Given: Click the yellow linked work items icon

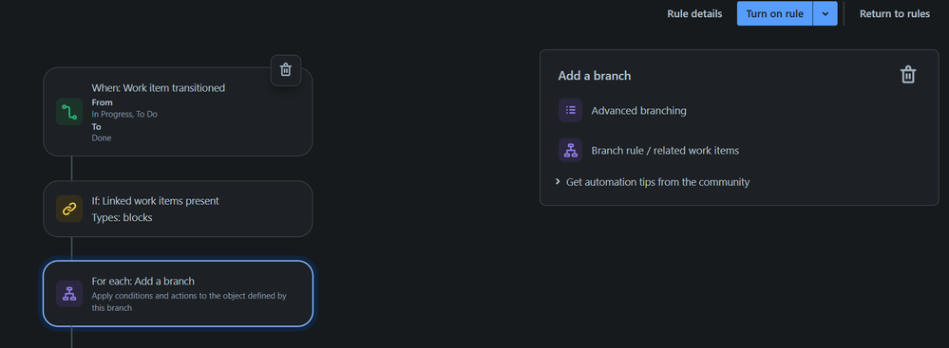Looking at the screenshot, I should coord(69,209).
